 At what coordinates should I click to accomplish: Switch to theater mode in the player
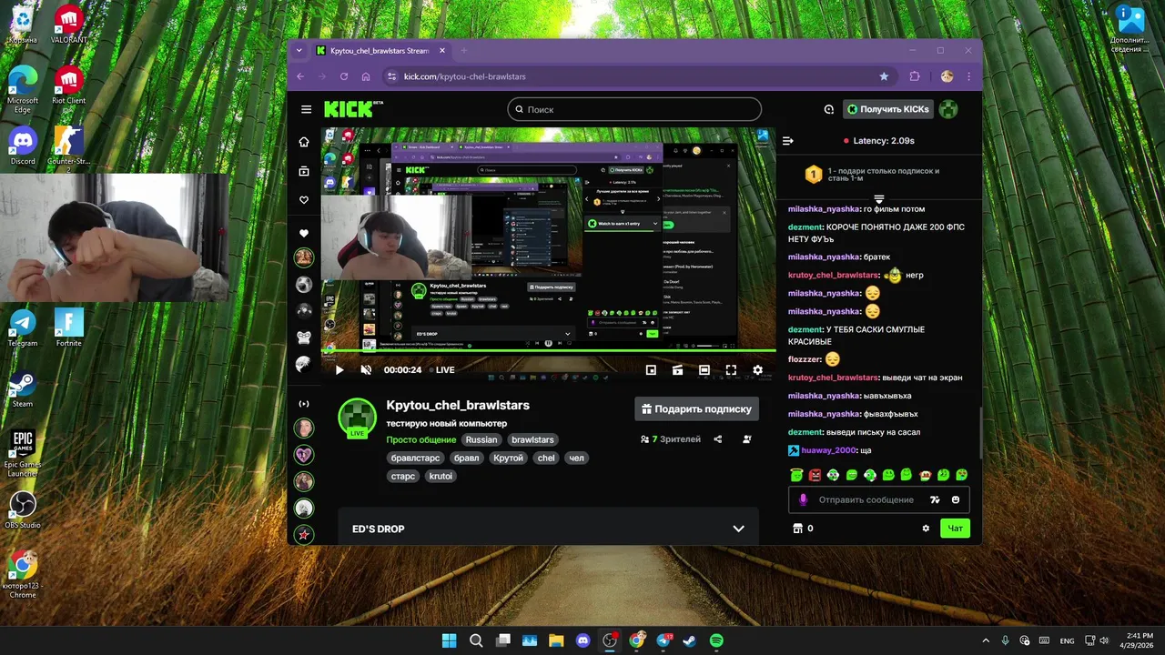(704, 370)
